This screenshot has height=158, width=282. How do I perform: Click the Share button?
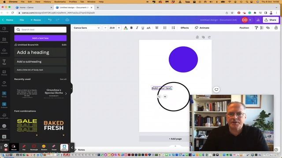tap(271, 20)
